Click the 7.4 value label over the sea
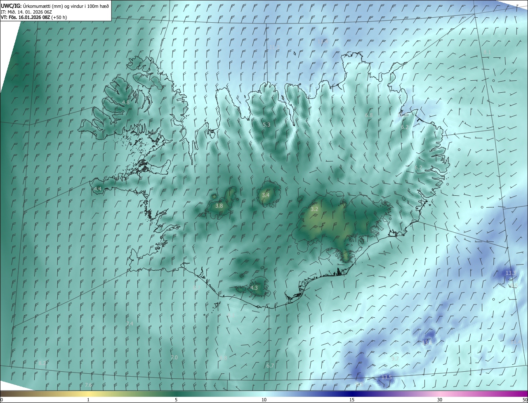This screenshot has width=528, height=403. [130, 323]
